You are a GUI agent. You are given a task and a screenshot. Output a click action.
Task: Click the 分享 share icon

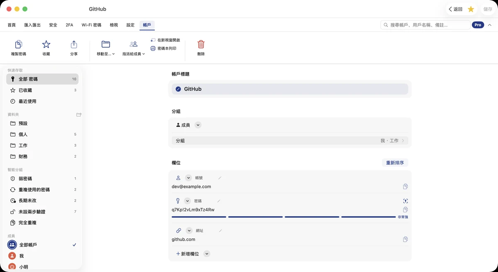74,45
